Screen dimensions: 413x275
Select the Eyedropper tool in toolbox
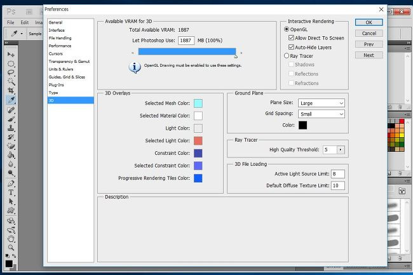(x=11, y=100)
